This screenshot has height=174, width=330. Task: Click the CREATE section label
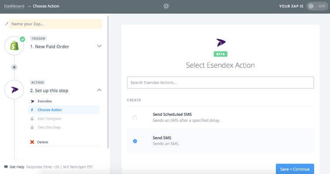[x=134, y=100]
